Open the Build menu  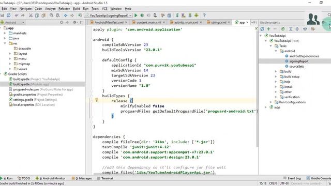click(77, 9)
